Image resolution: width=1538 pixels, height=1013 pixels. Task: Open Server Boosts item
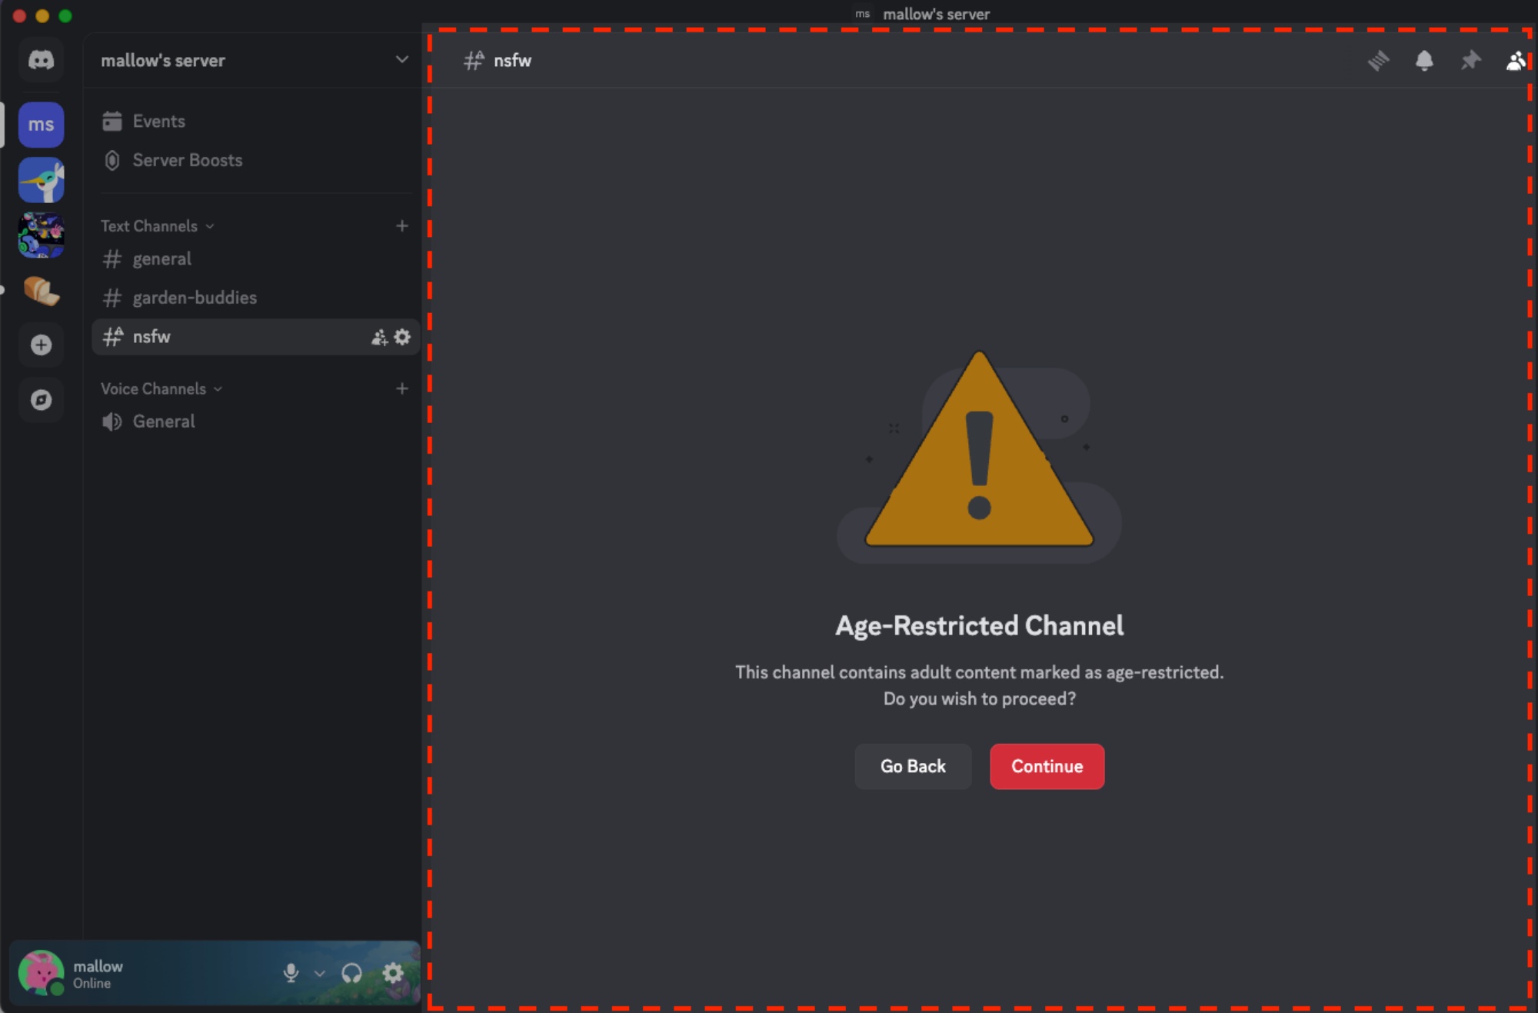187,160
